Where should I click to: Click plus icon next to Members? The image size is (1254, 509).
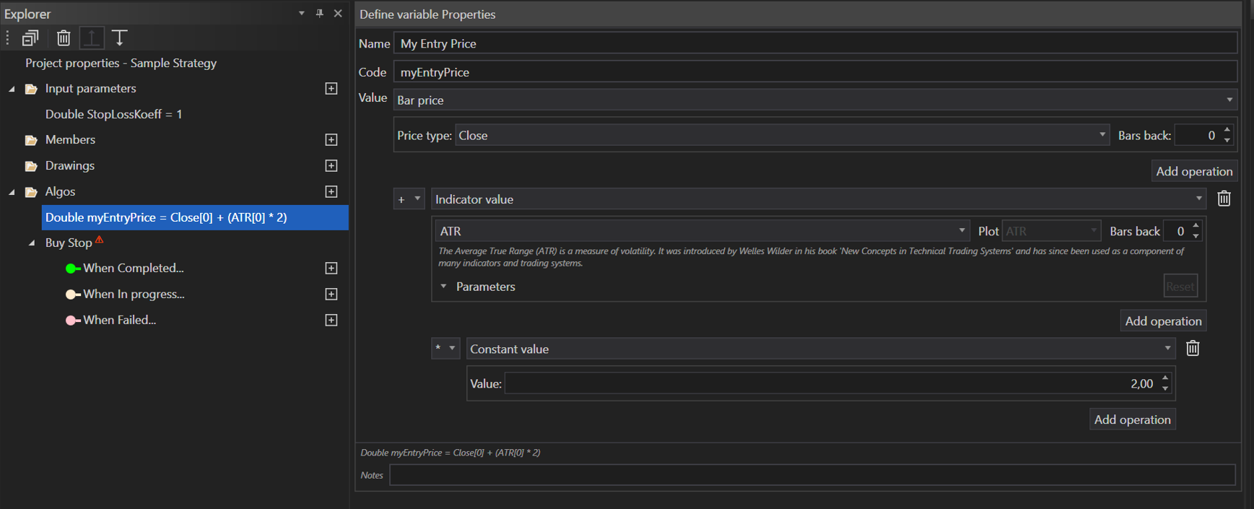331,140
